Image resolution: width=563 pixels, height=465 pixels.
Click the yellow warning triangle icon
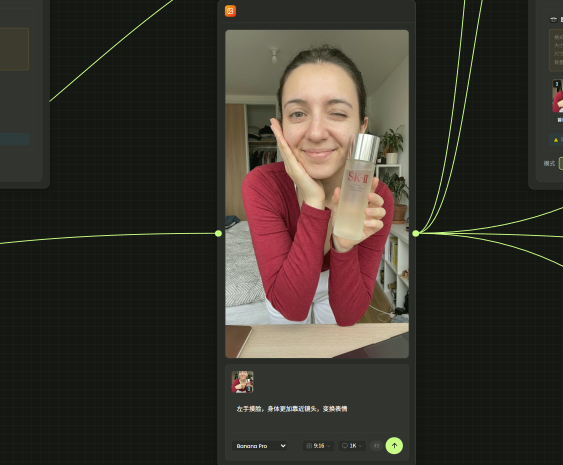click(555, 139)
